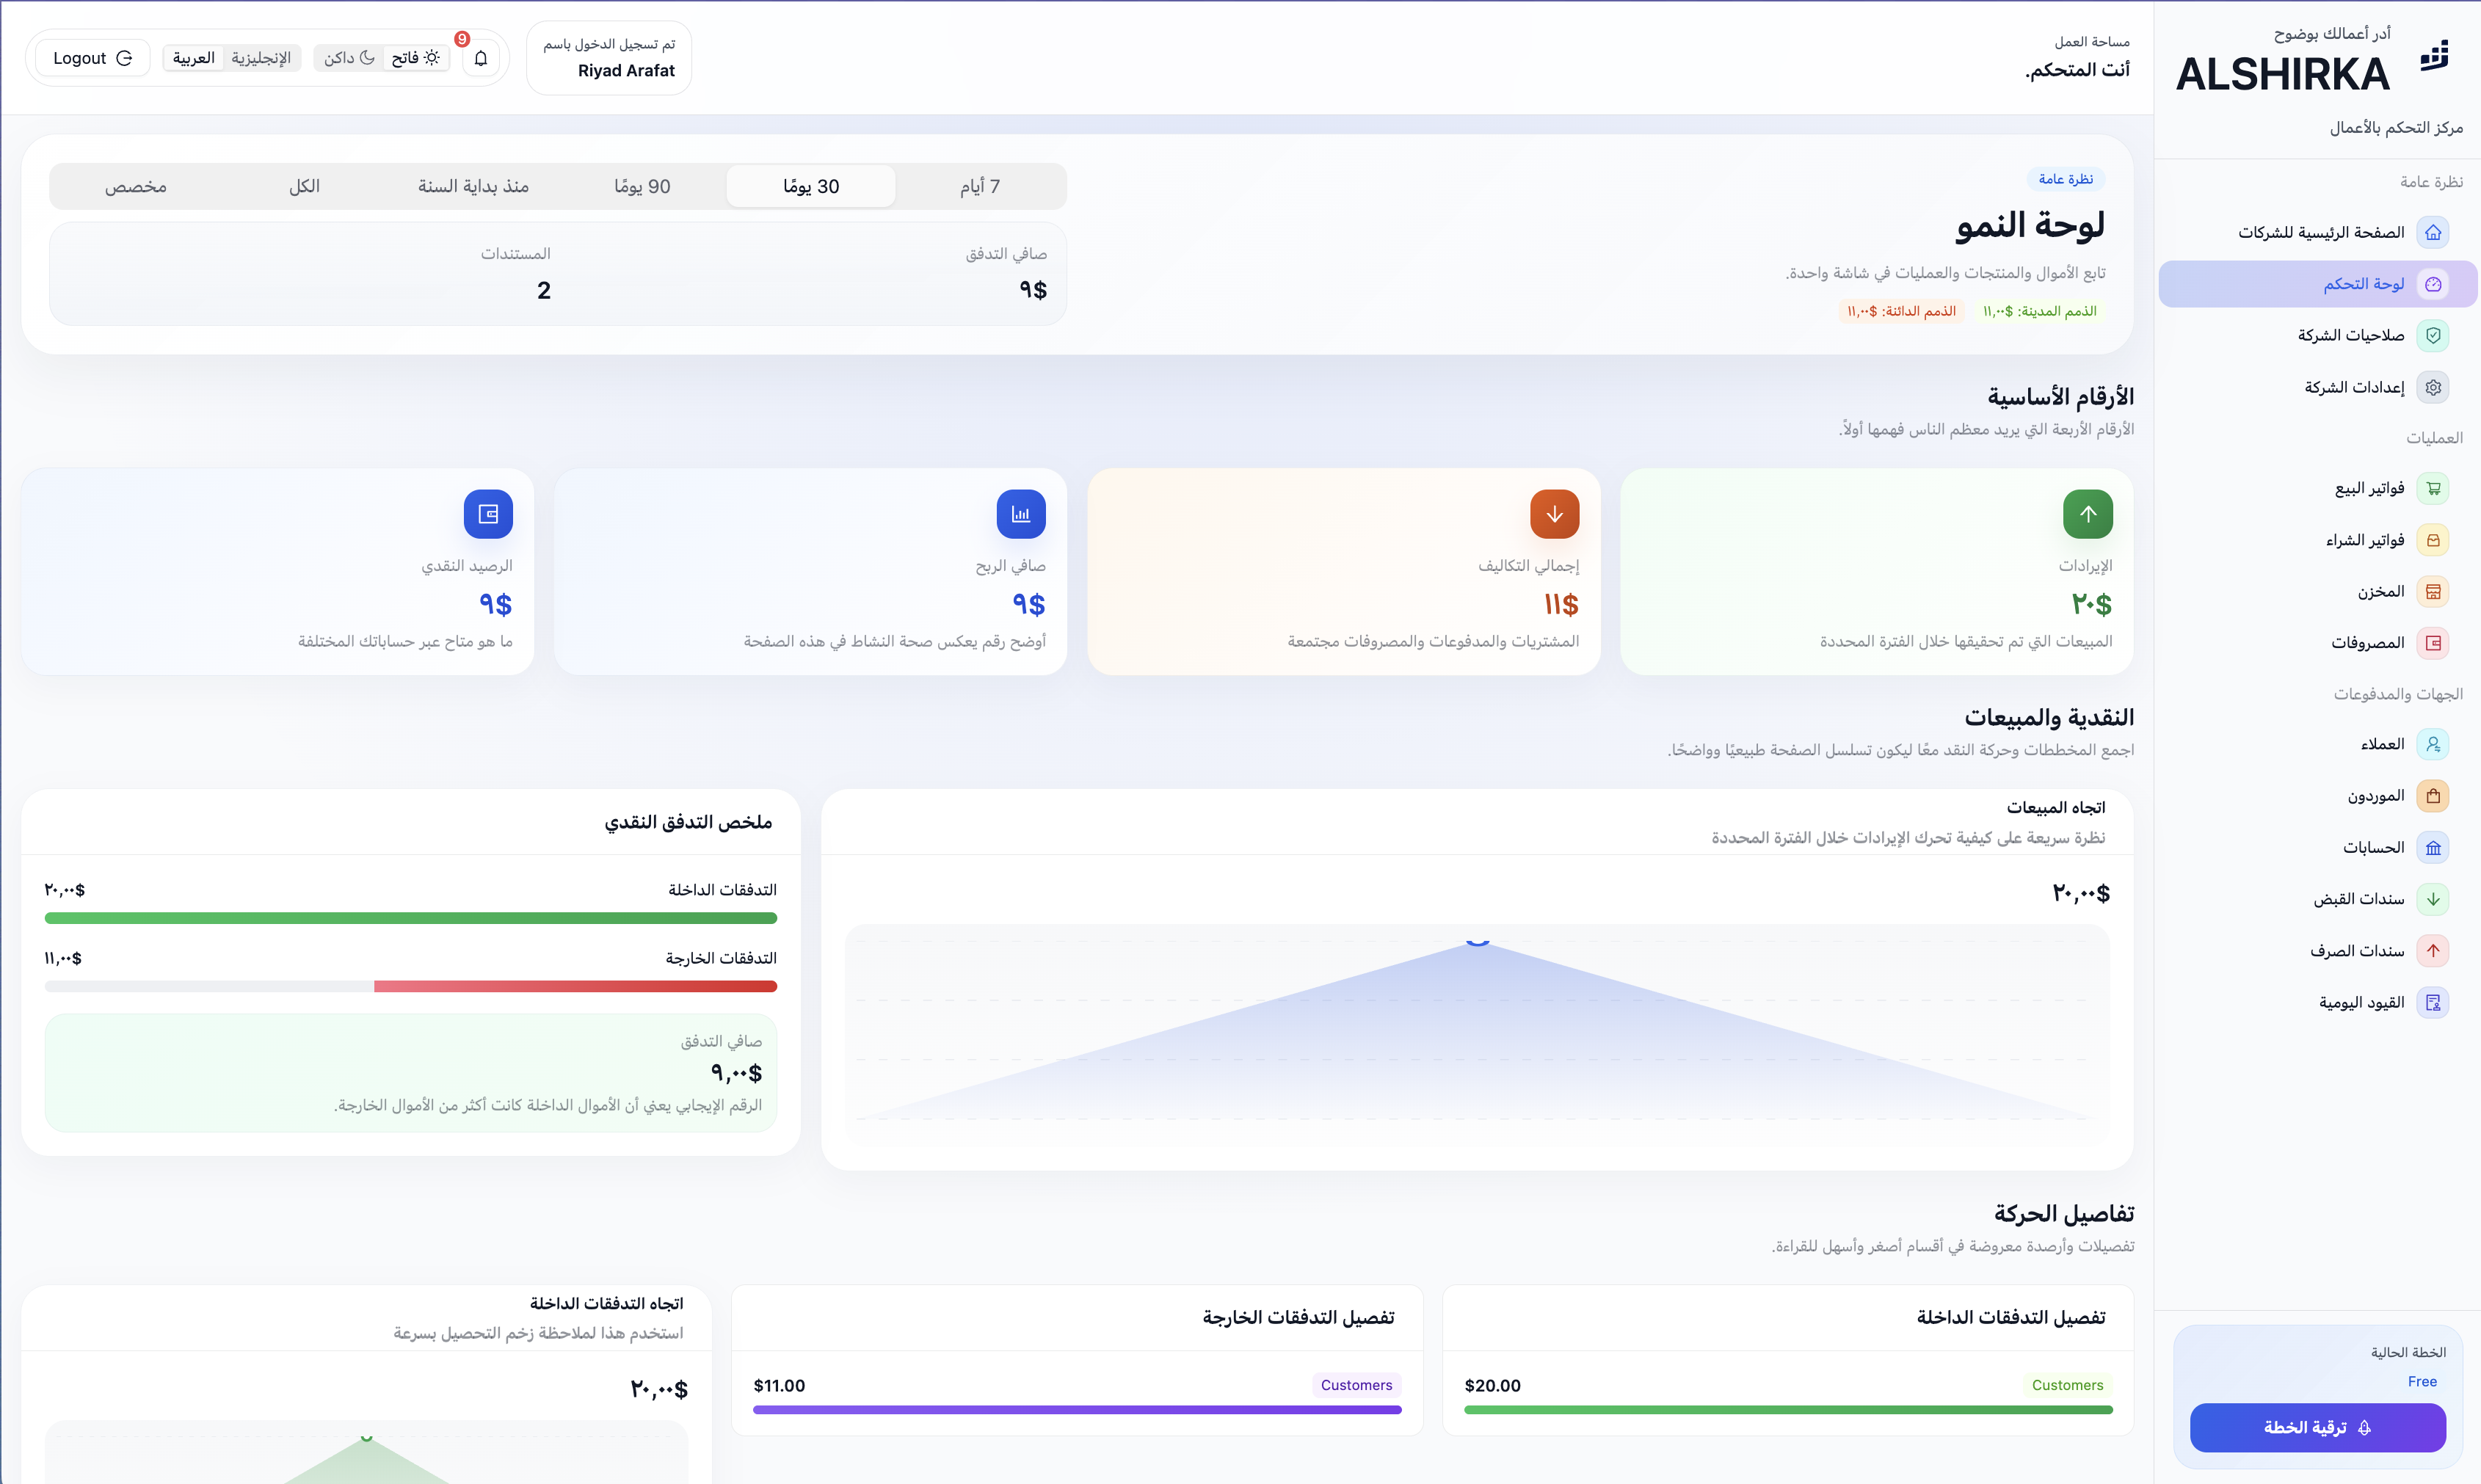The width and height of the screenshot is (2481, 1484).
Task: Open المخزن warehouse icon
Action: [2433, 591]
